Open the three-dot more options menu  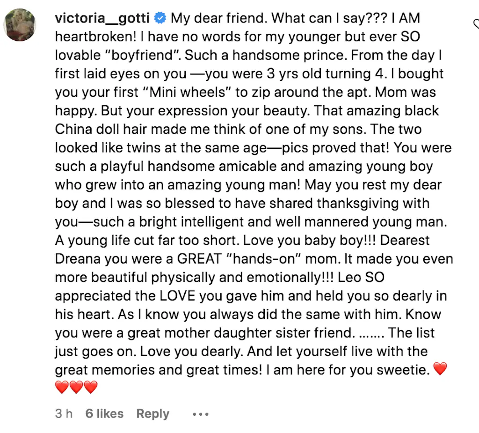[x=200, y=414]
